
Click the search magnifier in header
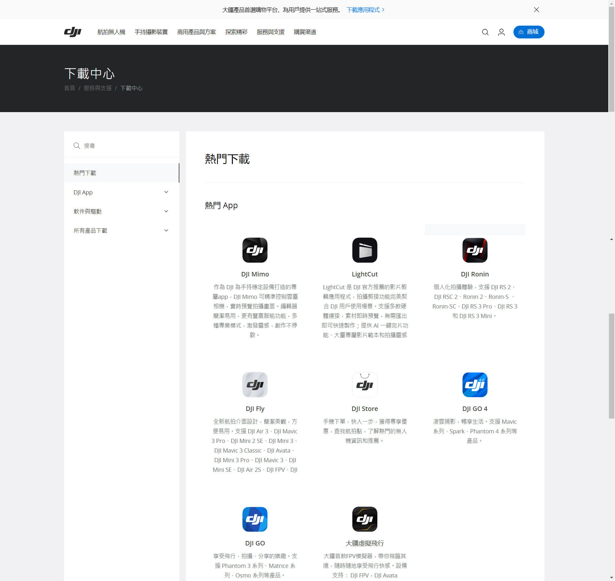pos(485,32)
